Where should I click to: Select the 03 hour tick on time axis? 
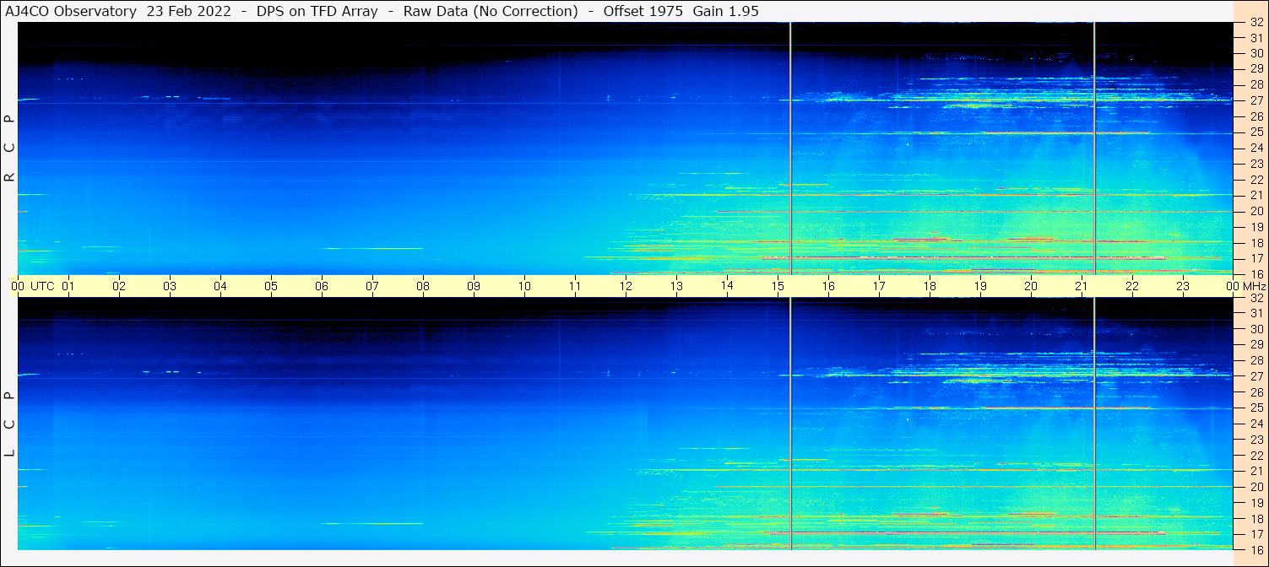click(170, 286)
